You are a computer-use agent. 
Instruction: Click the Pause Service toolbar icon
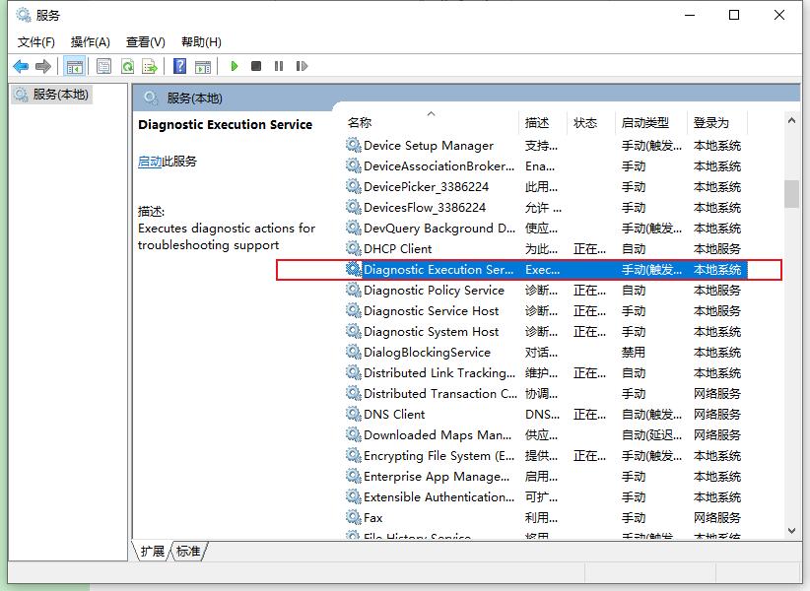pyautogui.click(x=279, y=66)
